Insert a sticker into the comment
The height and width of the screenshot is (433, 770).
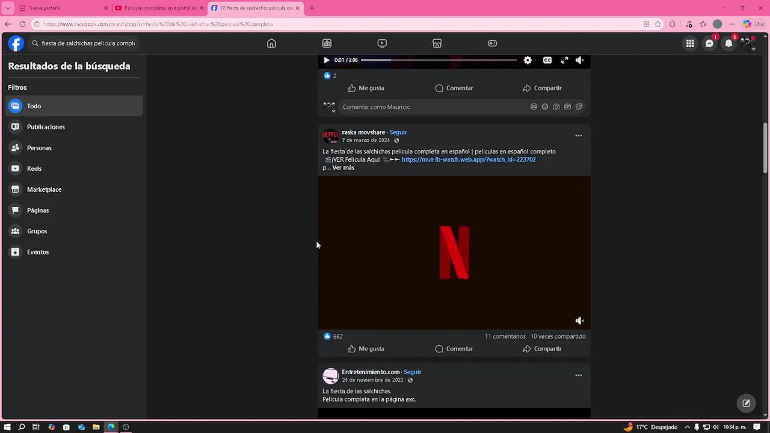pos(579,107)
